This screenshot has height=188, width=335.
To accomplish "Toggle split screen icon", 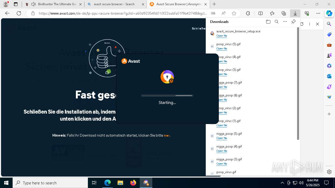I will (x=260, y=13).
